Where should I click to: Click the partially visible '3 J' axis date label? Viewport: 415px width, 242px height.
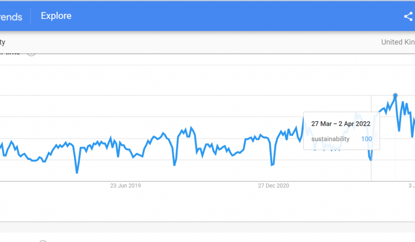tap(412, 186)
